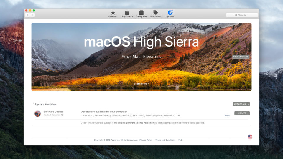Viewport: 283px width, 159px height.
Task: Open the Updates icon with badge
Action: tap(170, 12)
